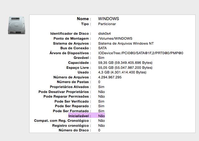The height and width of the screenshot is (141, 199).
Task: Click 'Pode Ser Verificado :' label
Action: pyautogui.click(x=73, y=101)
